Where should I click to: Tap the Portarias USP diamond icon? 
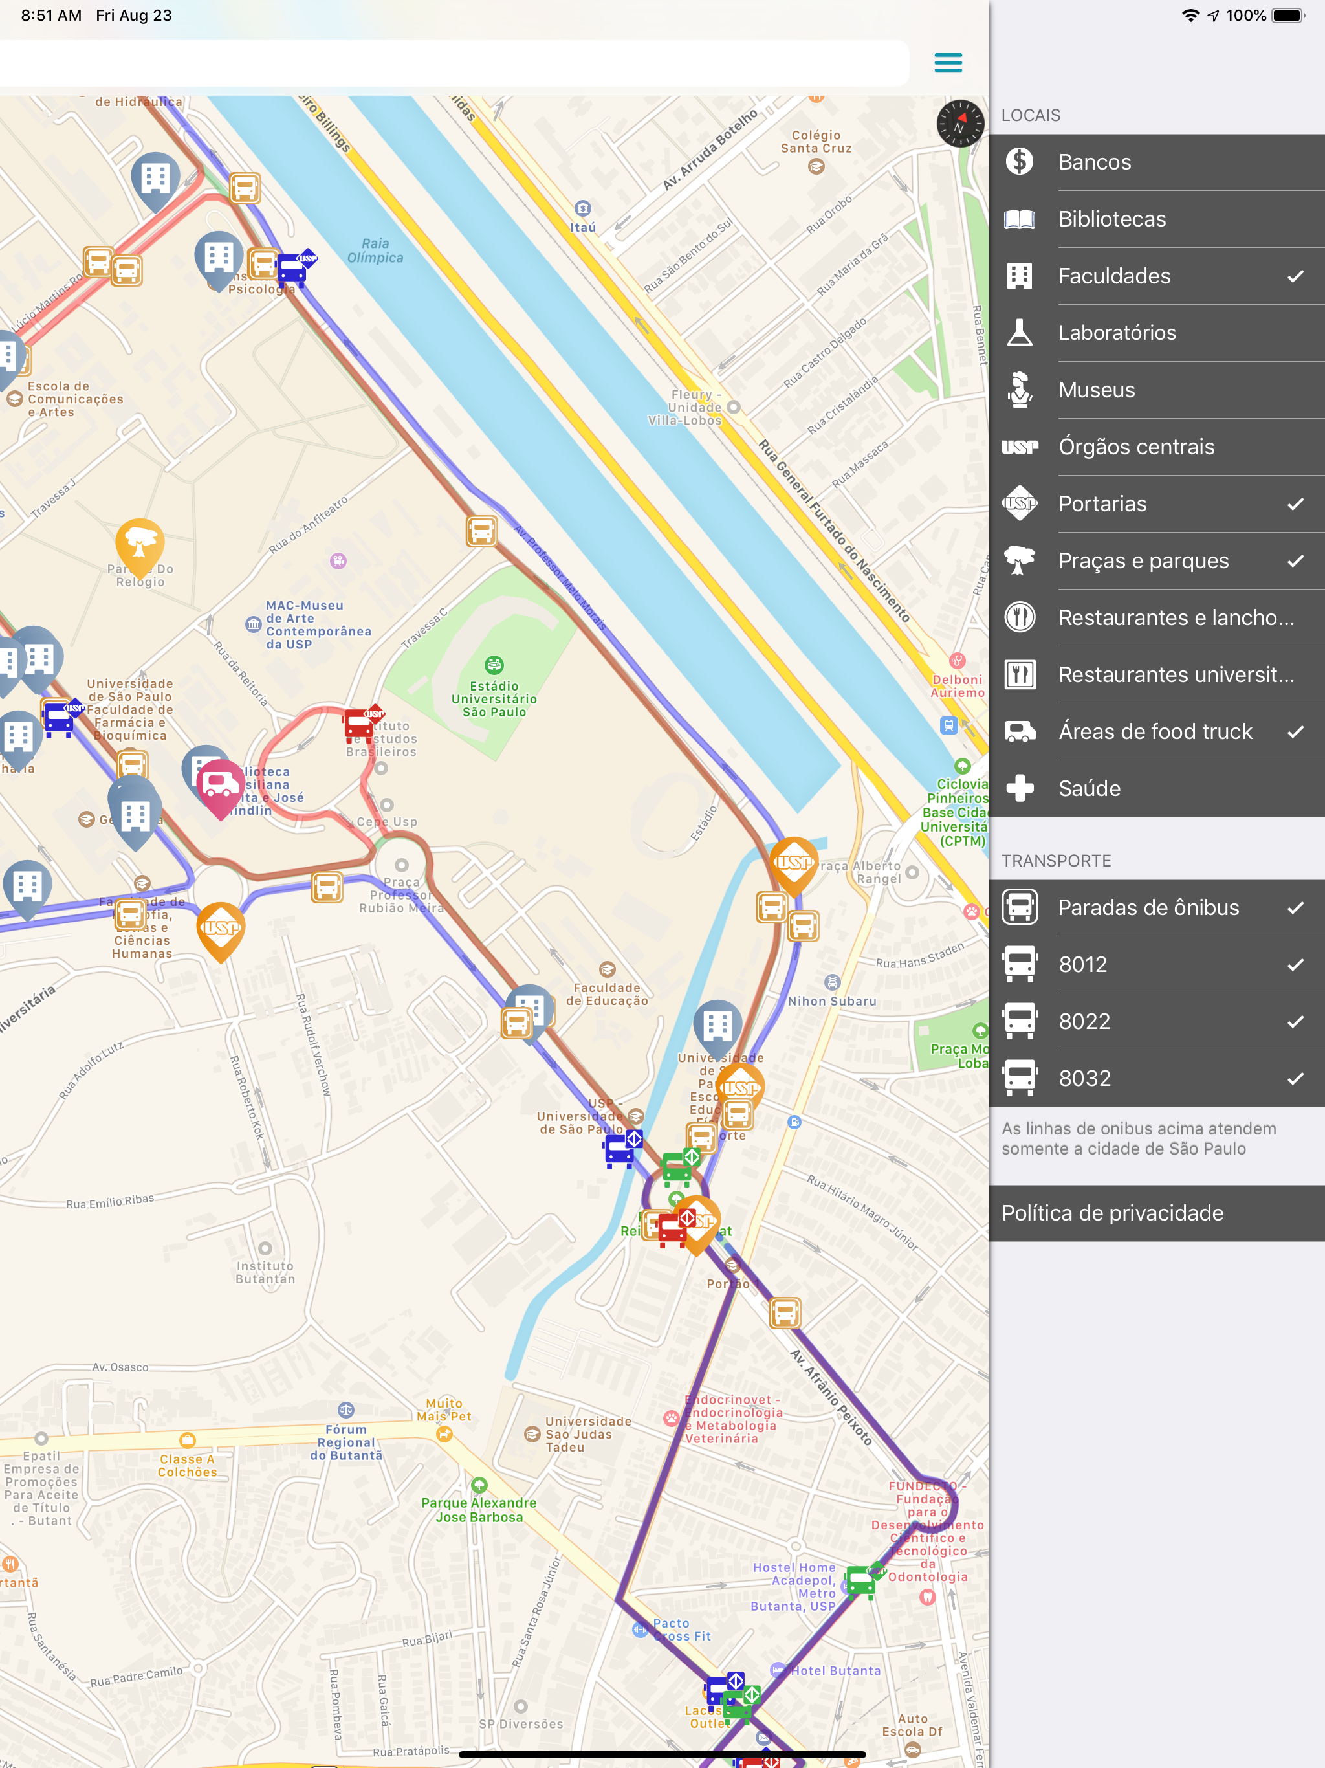click(x=1020, y=503)
